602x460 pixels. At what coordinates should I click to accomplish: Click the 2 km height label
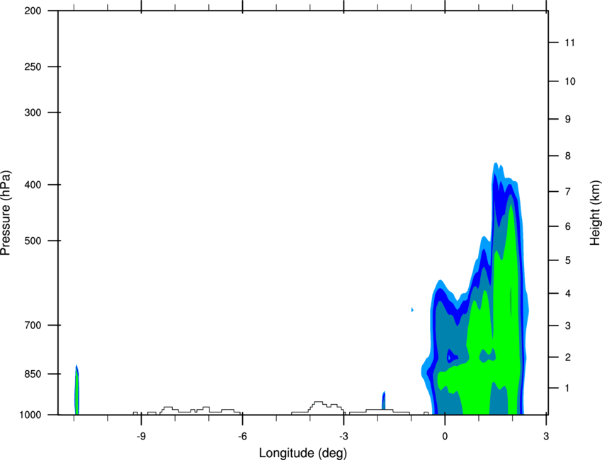click(568, 357)
